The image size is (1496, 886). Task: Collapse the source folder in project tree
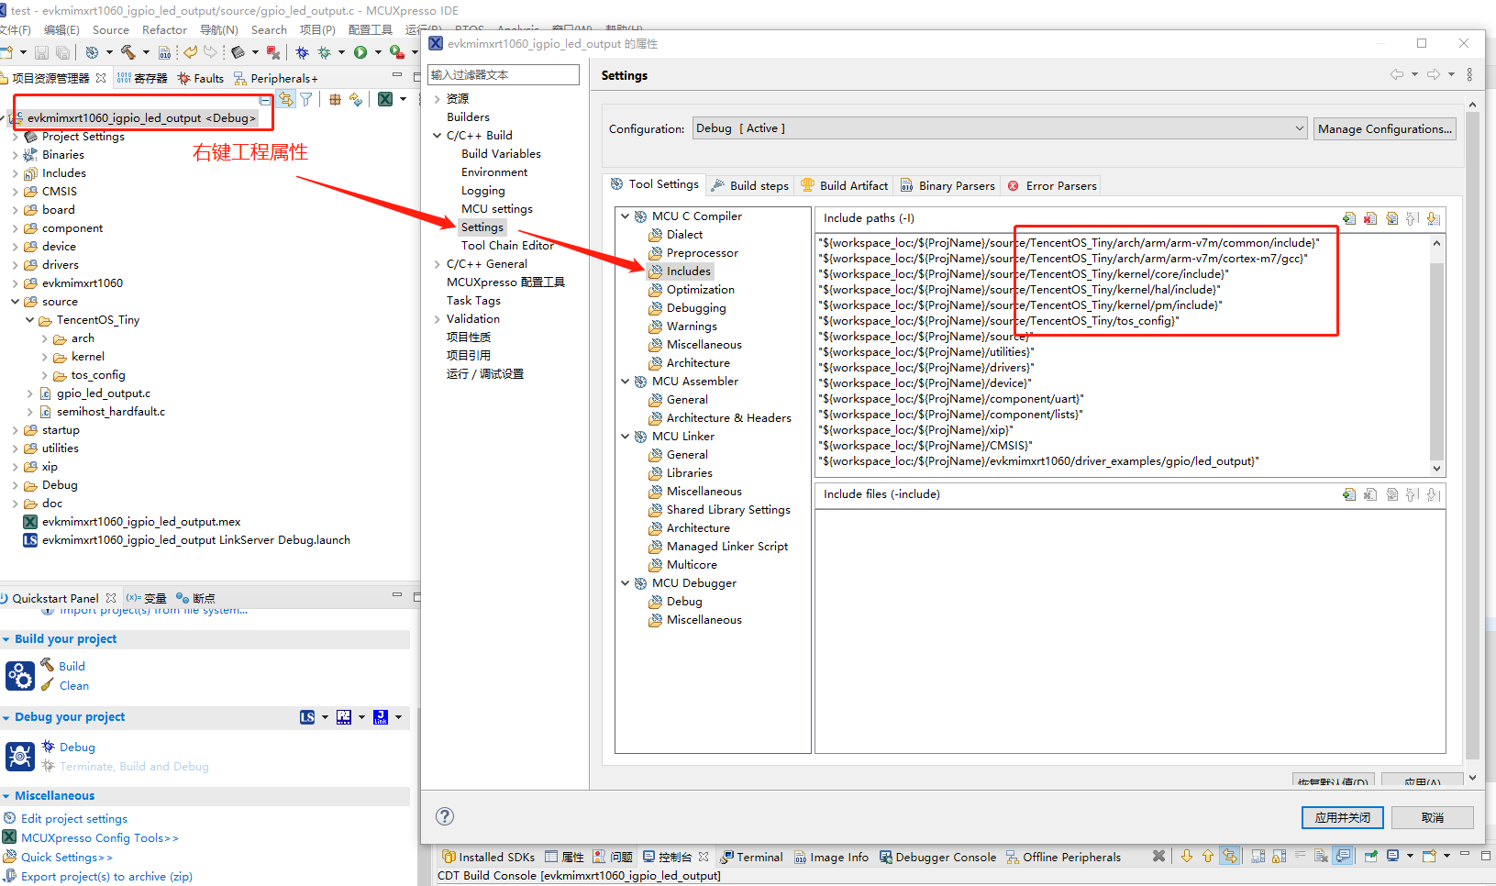tap(15, 302)
